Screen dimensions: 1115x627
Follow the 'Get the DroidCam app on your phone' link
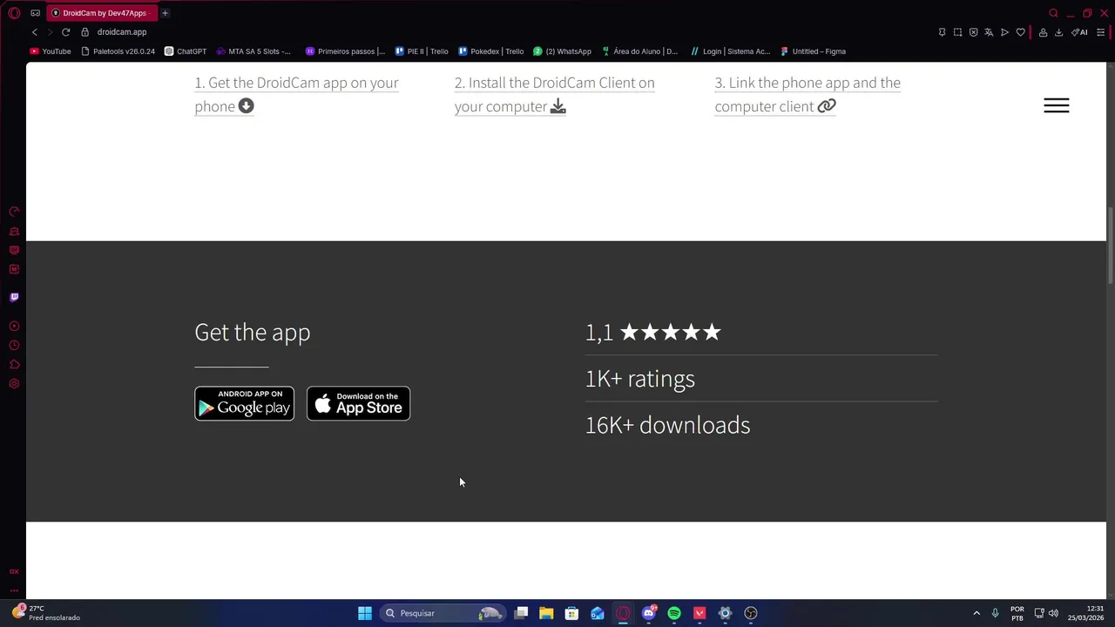(x=296, y=94)
